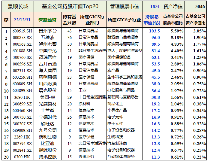This screenshot has width=207, height=161.
Task: Click the 互联网与直销零售 cell
Action: [x=123, y=97]
